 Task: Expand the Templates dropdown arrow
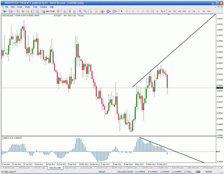116,11
